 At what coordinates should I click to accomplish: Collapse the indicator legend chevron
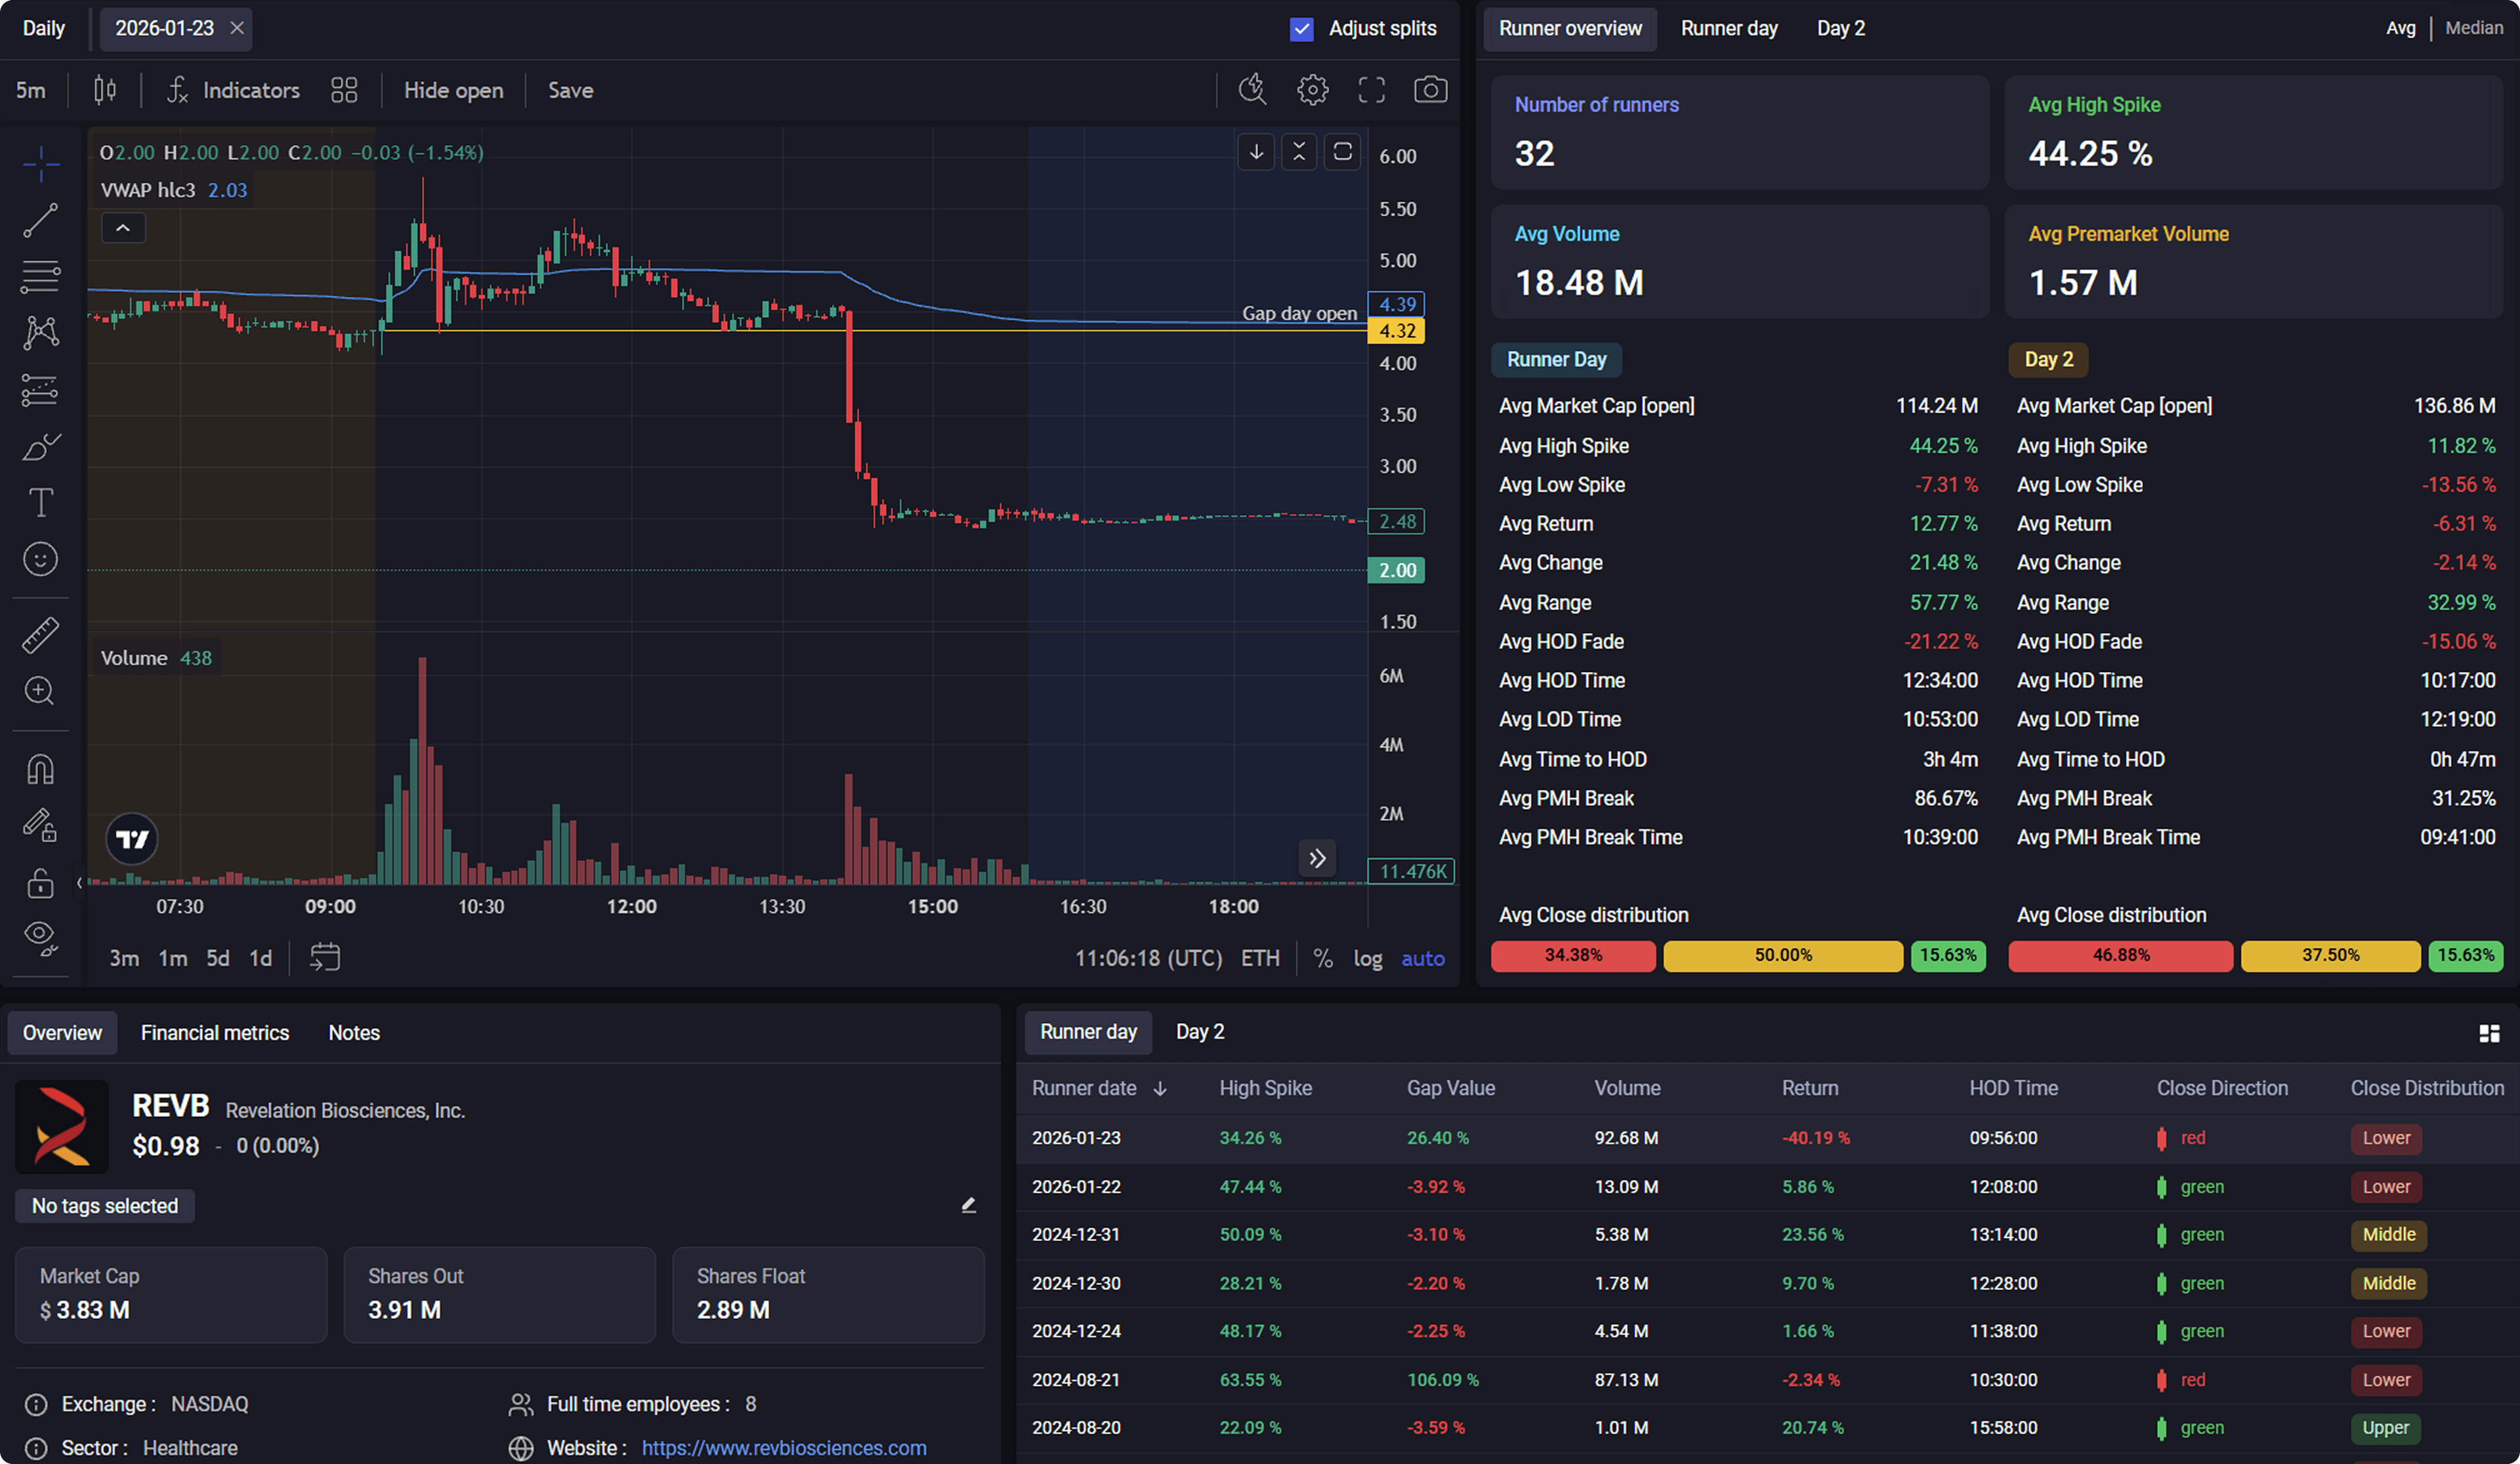tap(123, 228)
